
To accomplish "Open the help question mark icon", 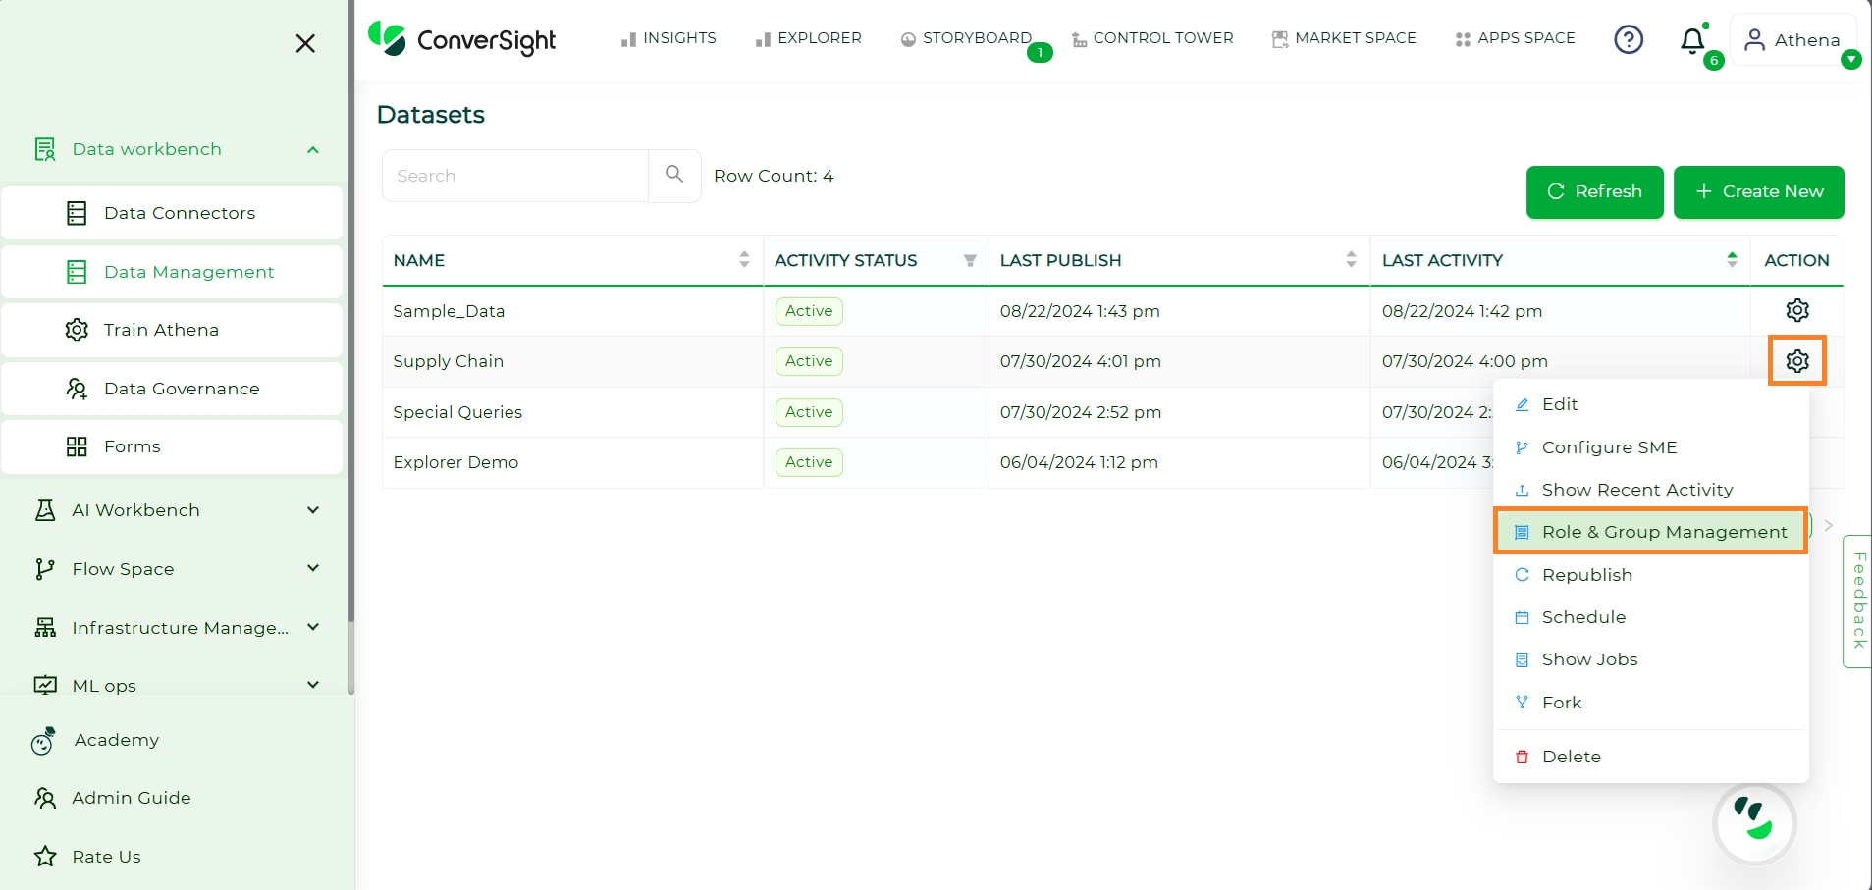I will pos(1629,39).
